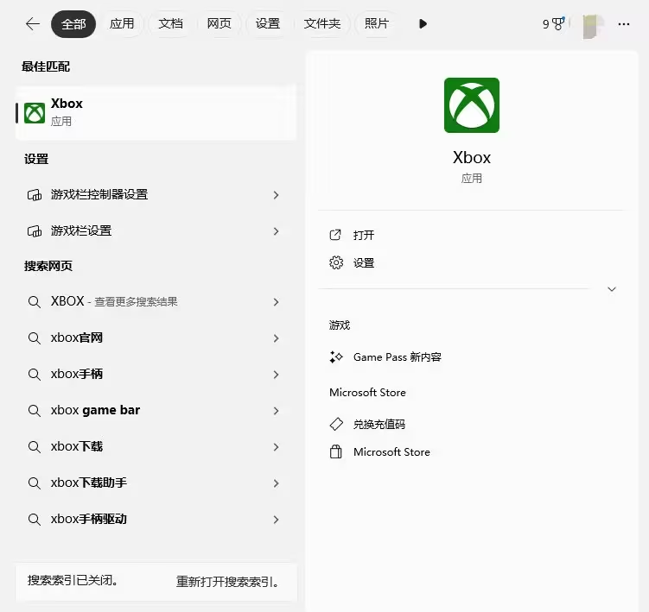Expand the xbox下载助手 chevron
This screenshot has height=612, width=649.
point(276,483)
